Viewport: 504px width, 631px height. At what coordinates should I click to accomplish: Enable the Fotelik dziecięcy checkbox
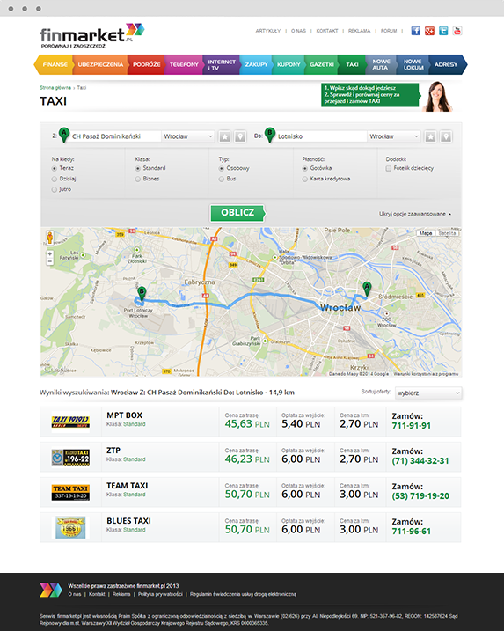(389, 168)
